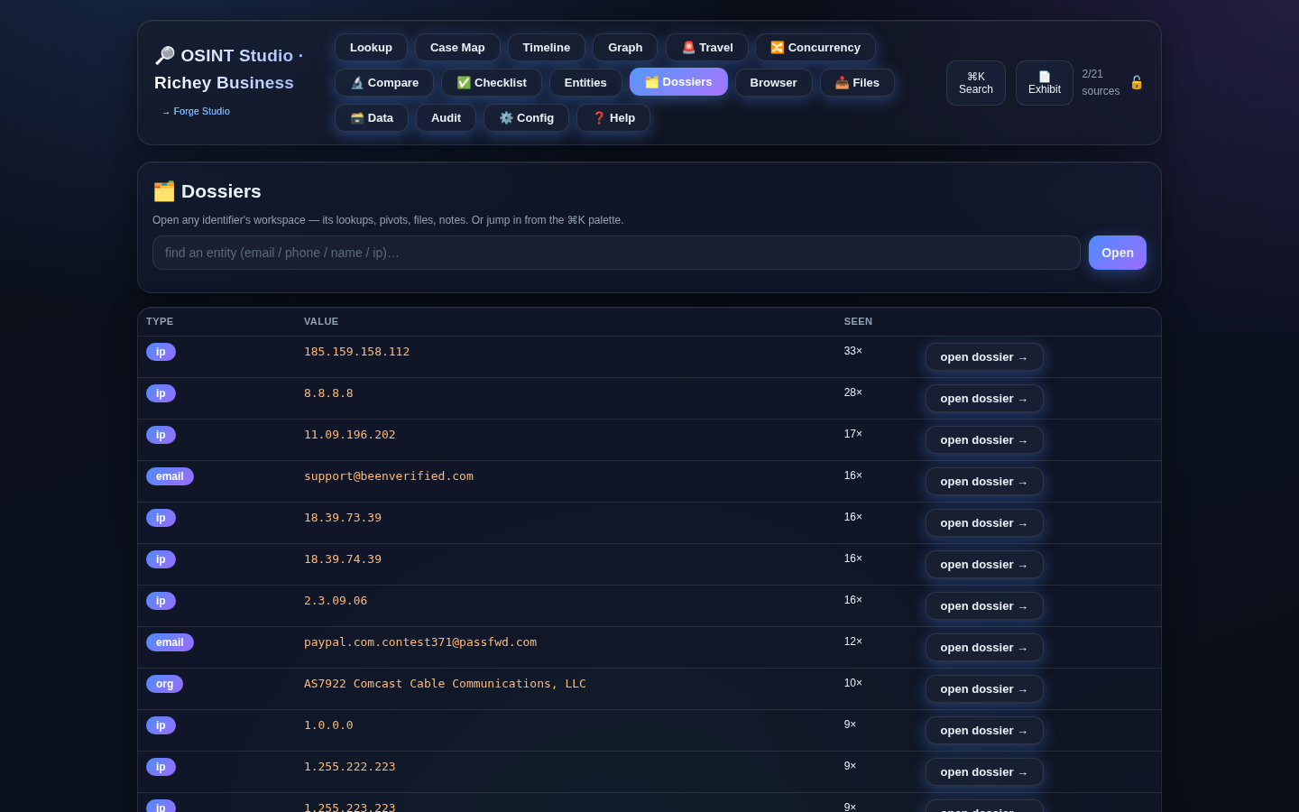The width and height of the screenshot is (1299, 812).
Task: Open the Config tab with gear icon
Action: (x=527, y=118)
